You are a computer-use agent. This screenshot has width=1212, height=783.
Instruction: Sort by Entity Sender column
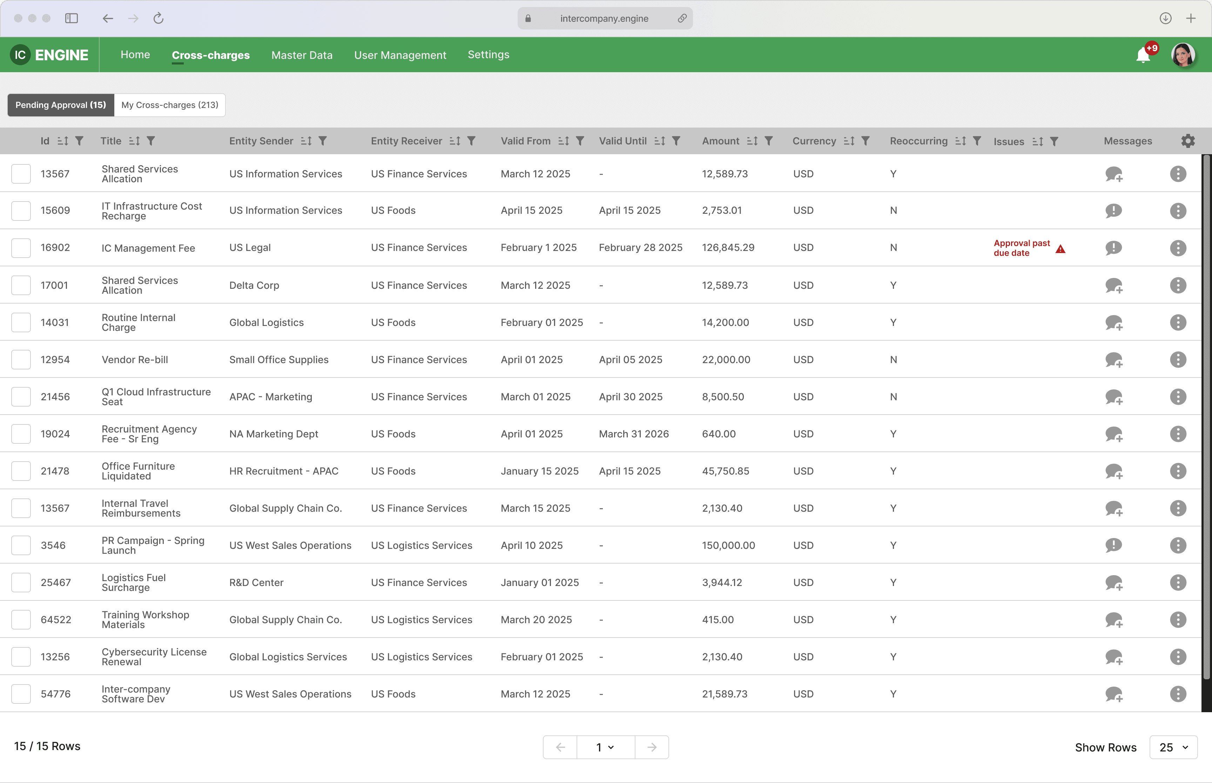[x=306, y=141]
